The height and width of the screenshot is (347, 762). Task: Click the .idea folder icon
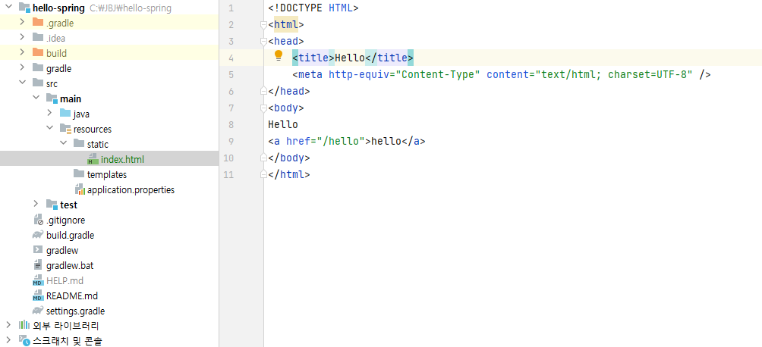38,37
